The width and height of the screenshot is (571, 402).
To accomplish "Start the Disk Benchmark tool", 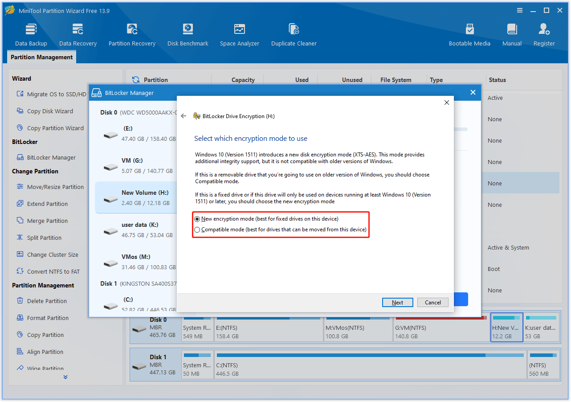I will tap(188, 35).
